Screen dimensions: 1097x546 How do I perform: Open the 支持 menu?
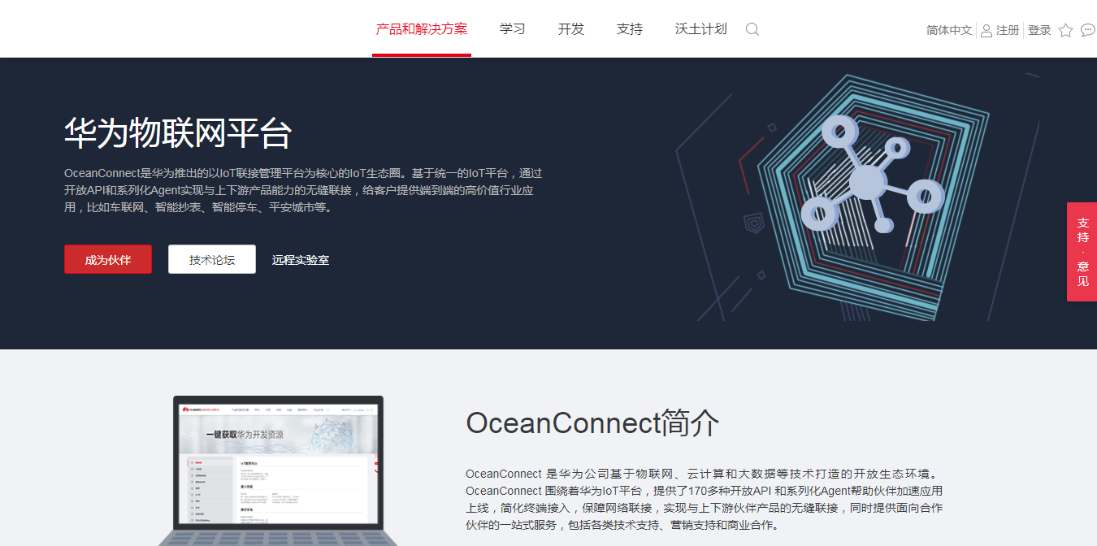coord(630,29)
